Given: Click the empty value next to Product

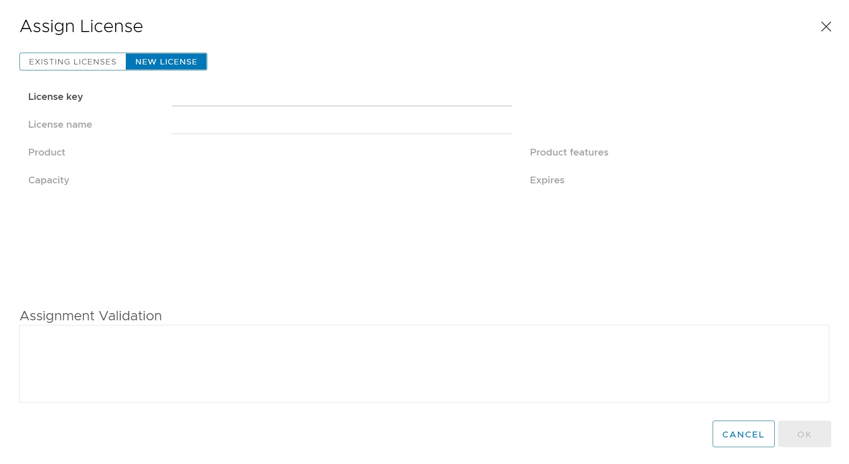Looking at the screenshot, I should [342, 153].
